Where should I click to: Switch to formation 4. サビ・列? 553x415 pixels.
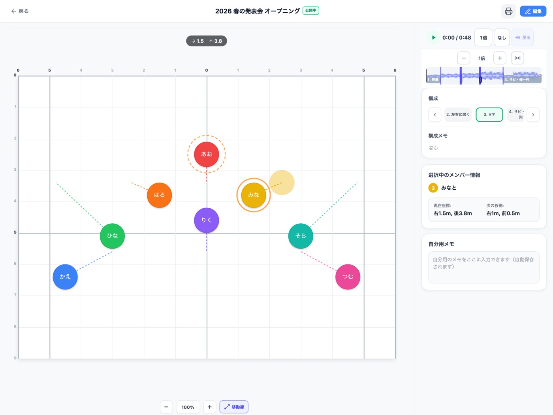point(516,115)
